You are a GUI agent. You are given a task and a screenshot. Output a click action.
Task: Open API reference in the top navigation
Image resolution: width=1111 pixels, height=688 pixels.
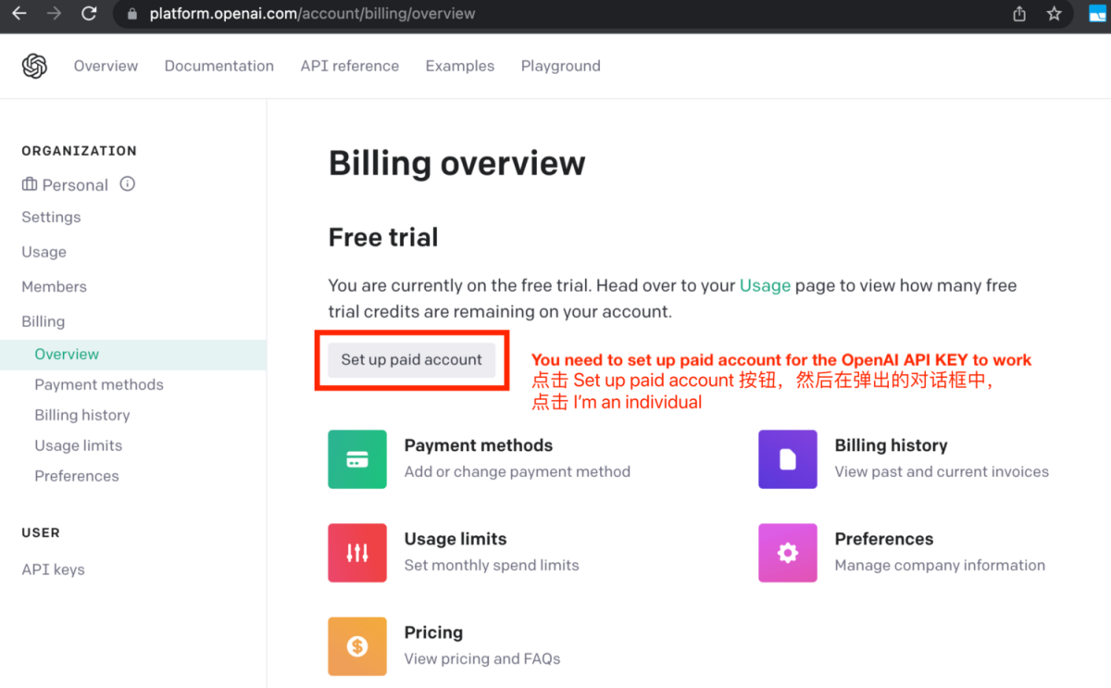tap(350, 66)
